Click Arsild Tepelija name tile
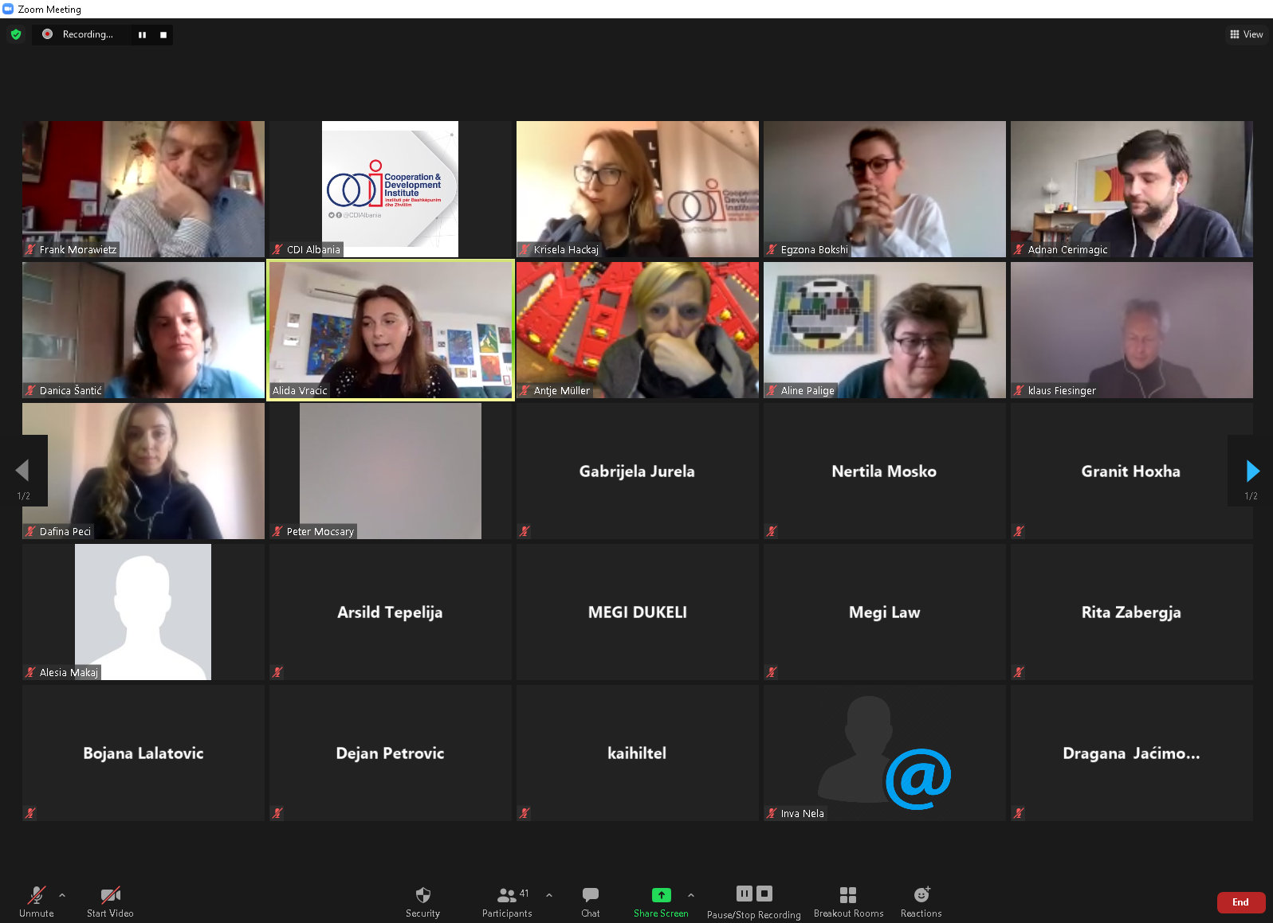 [391, 612]
